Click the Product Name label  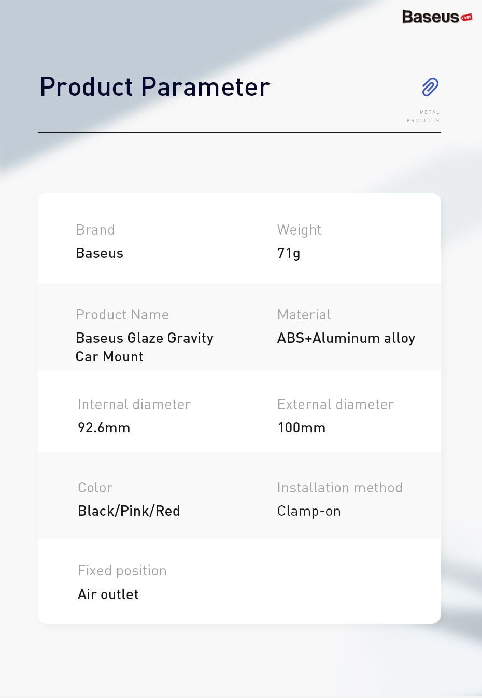pos(122,315)
